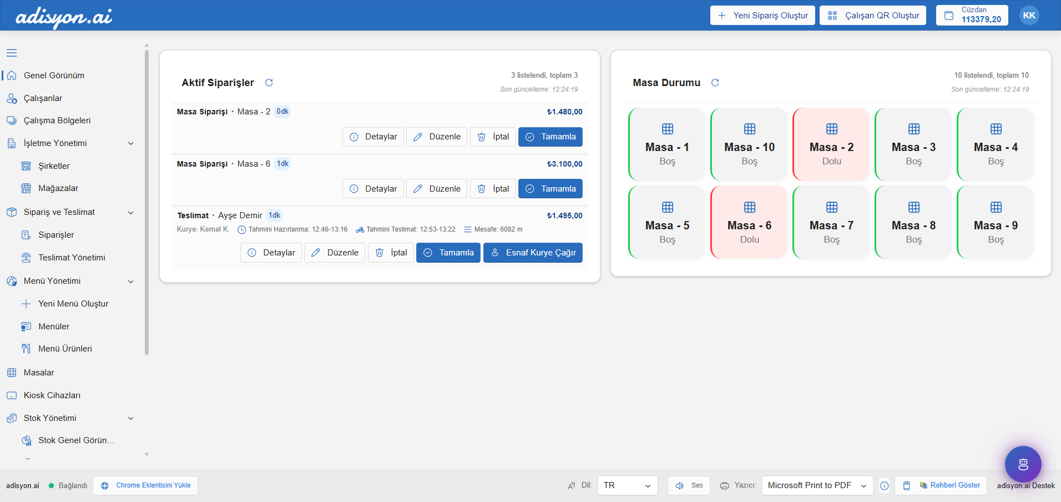Toggle the Ses sound button
The image size is (1061, 502).
pyautogui.click(x=689, y=485)
